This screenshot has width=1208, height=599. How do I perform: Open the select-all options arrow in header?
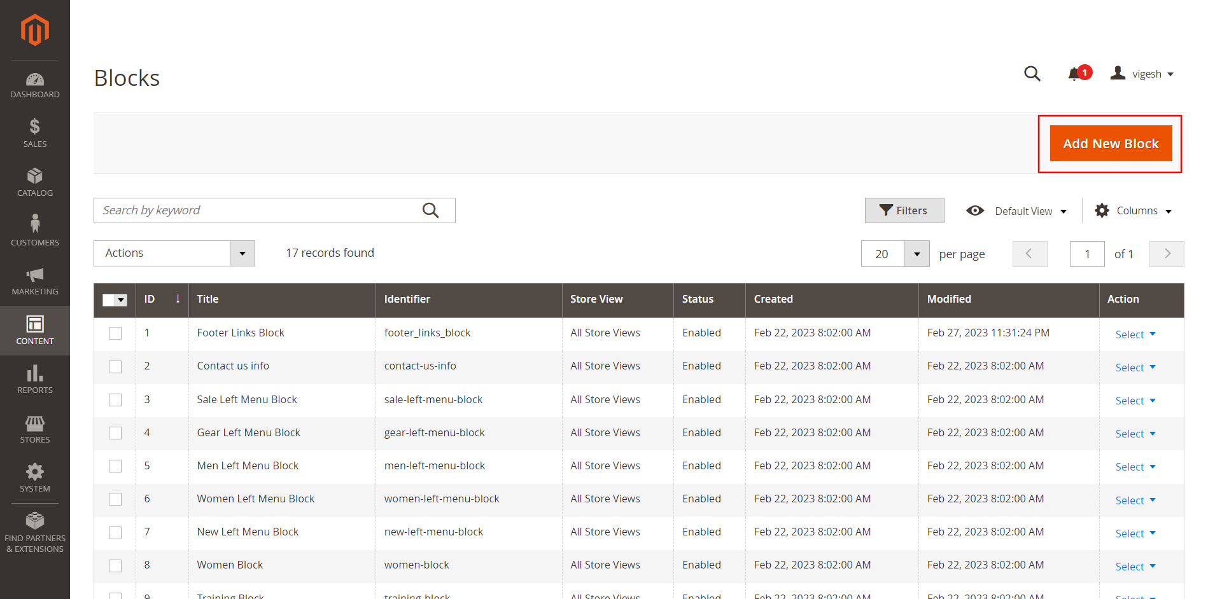pyautogui.click(x=122, y=300)
